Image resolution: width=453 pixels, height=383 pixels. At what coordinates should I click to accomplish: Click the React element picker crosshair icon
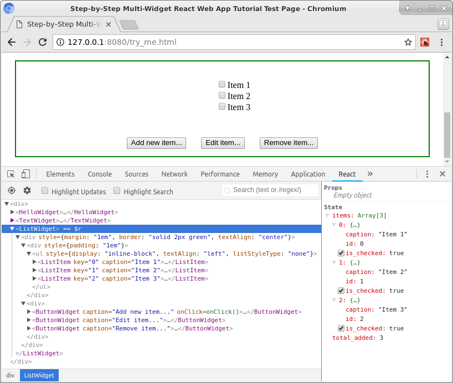(11, 190)
